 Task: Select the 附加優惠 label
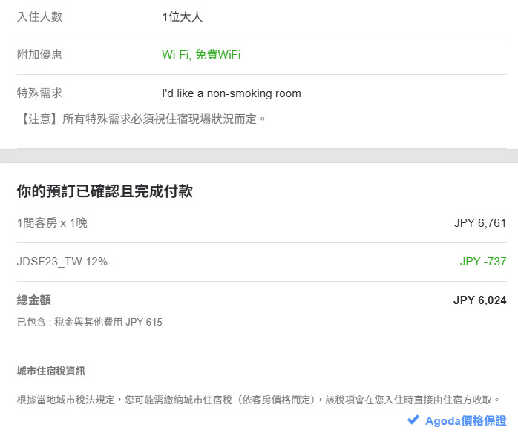pyautogui.click(x=39, y=55)
